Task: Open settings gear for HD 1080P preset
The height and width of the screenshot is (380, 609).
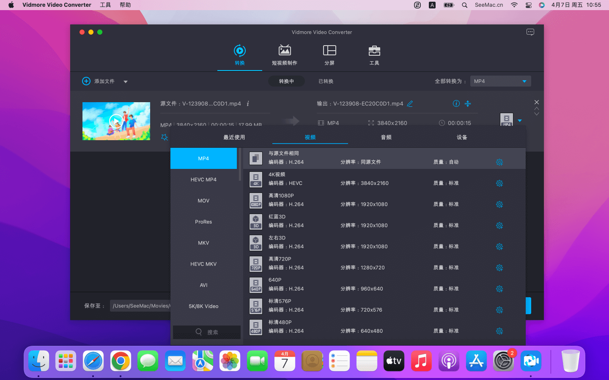Action: coord(499,204)
